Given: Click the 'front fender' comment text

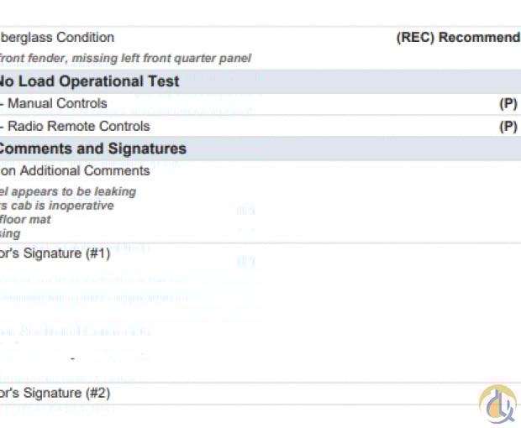Looking at the screenshot, I should pyautogui.click(x=34, y=59).
